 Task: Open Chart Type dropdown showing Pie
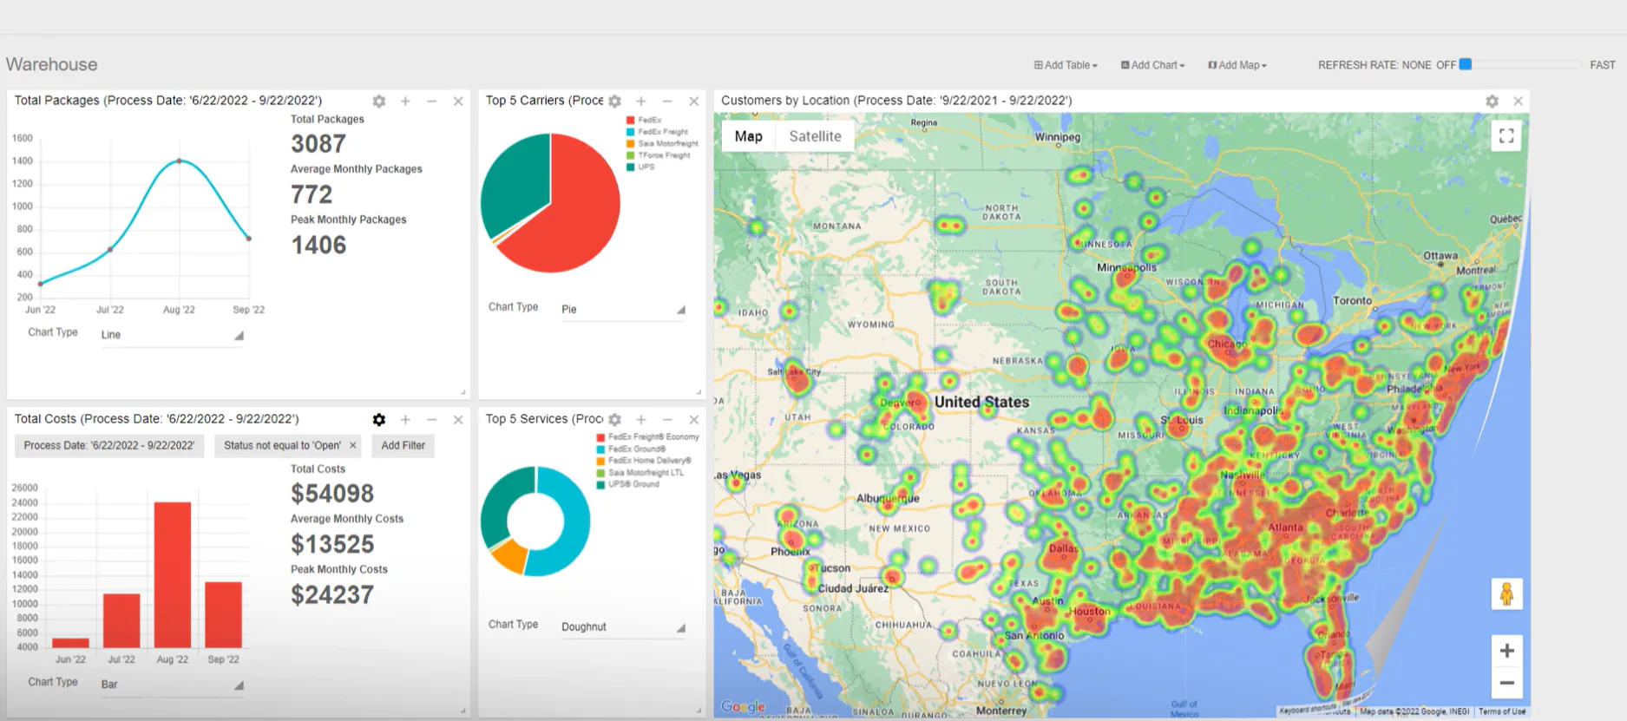point(624,310)
